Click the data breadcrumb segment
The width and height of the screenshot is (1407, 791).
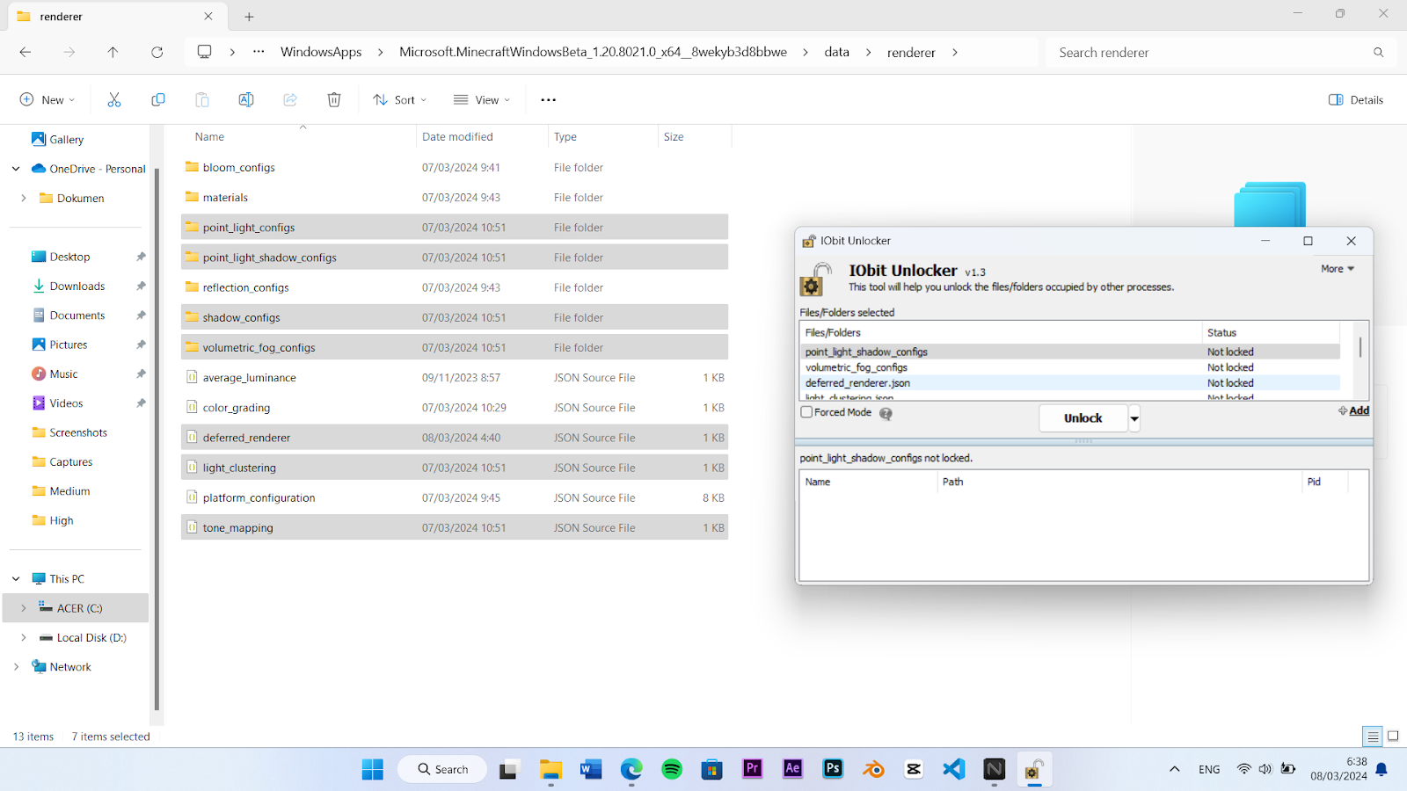pos(836,53)
